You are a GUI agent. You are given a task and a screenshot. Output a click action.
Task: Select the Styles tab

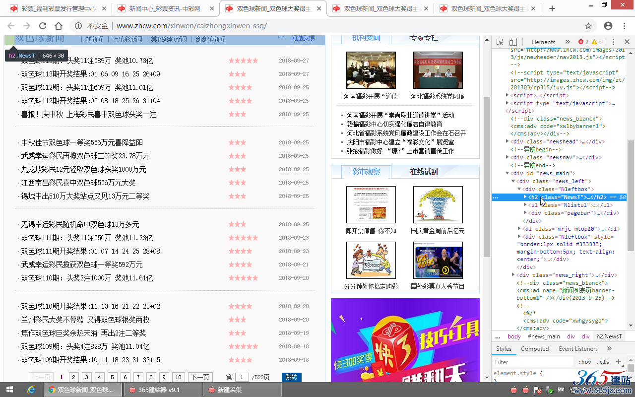(504, 349)
